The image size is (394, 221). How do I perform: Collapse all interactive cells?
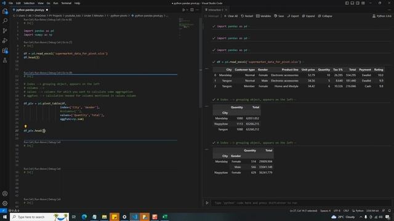(325, 16)
